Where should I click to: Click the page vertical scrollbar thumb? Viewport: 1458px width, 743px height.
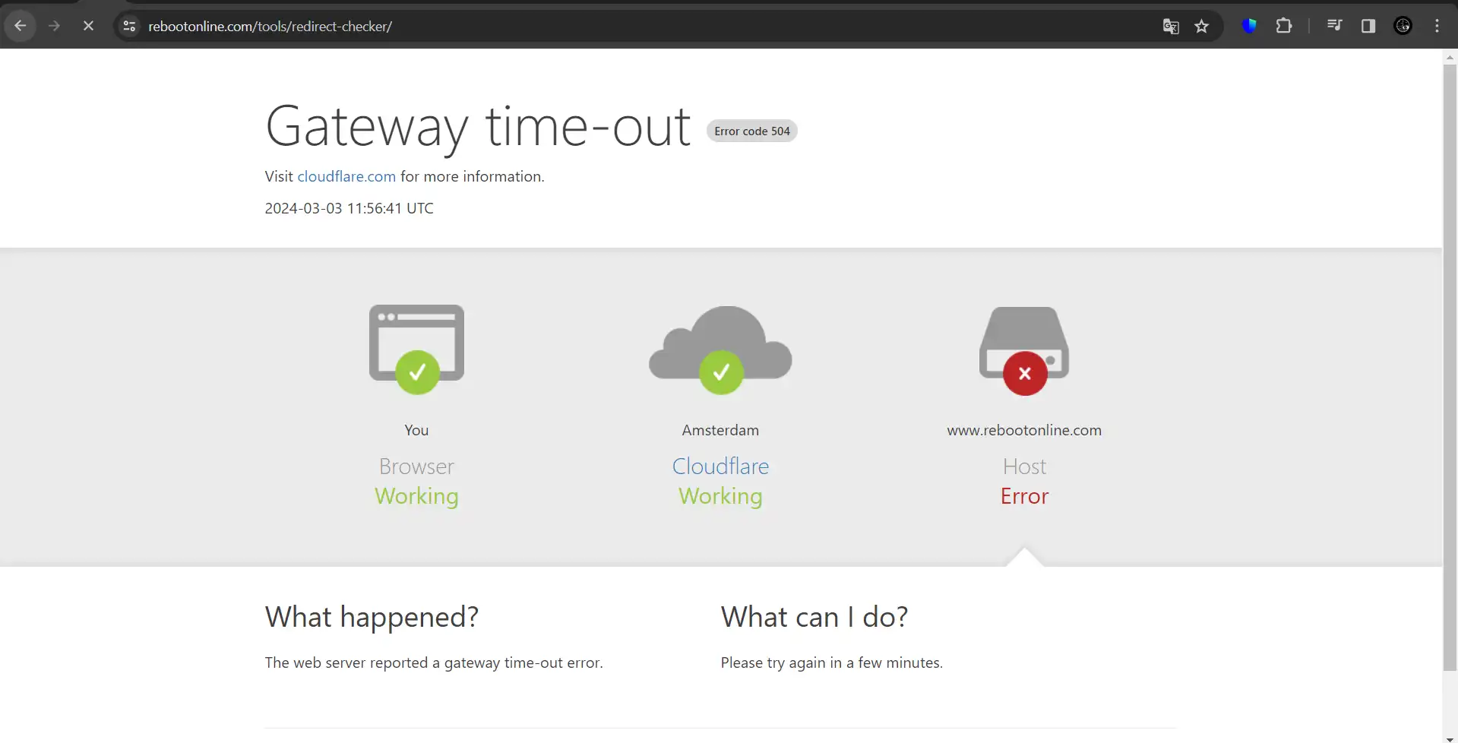coord(1450,367)
